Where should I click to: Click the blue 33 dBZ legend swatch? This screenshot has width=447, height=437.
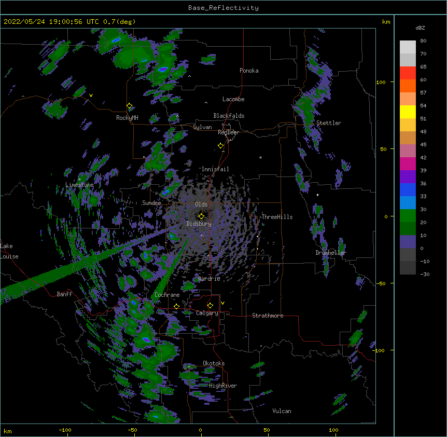point(408,189)
